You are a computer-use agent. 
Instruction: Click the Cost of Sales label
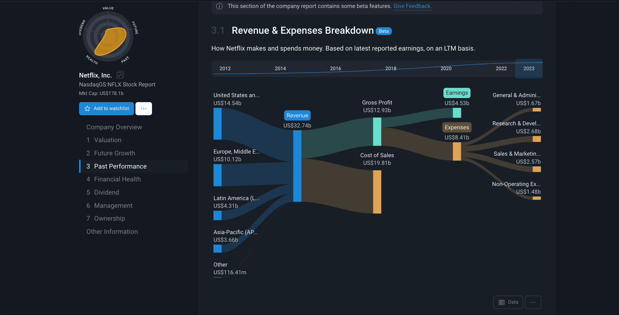click(x=377, y=155)
